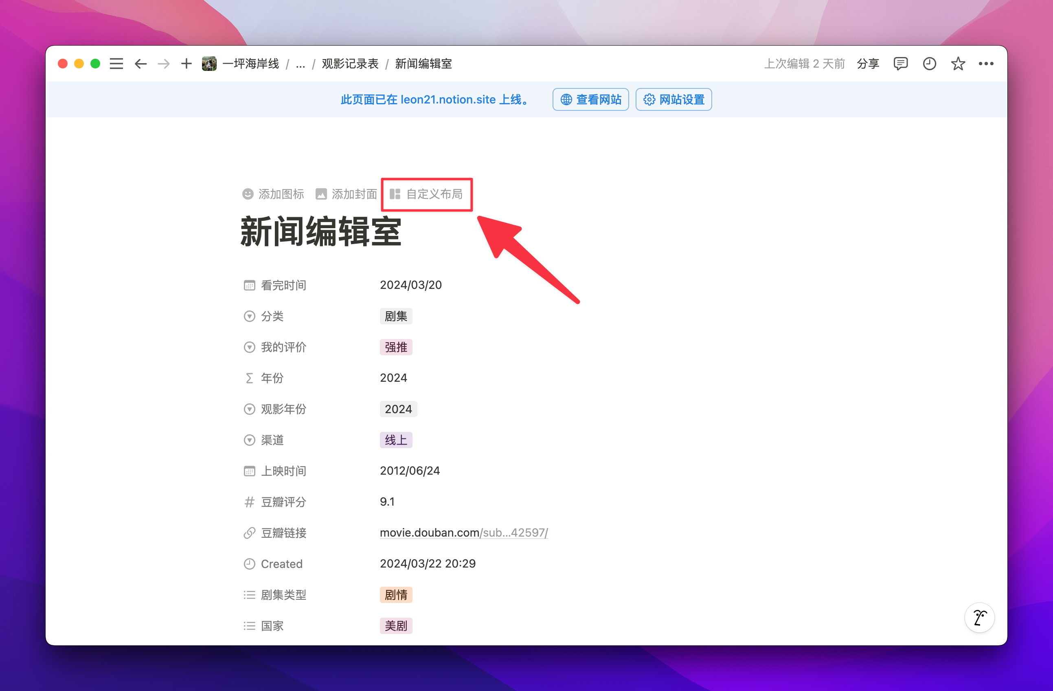
Task: Open 渠道 select value 线上
Action: pyautogui.click(x=395, y=440)
